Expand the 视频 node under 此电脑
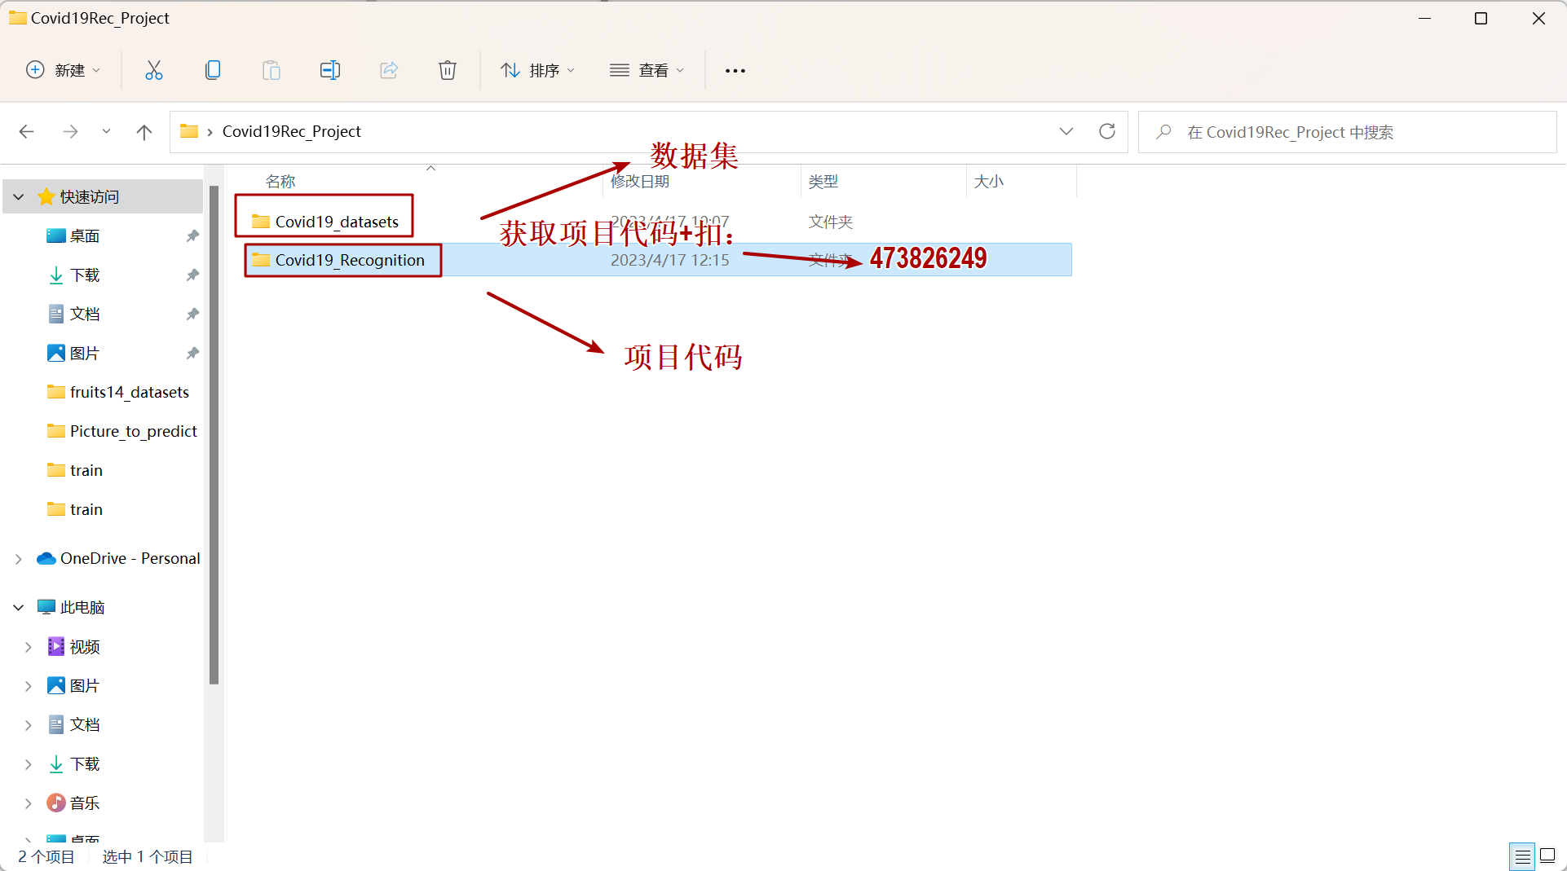The height and width of the screenshot is (871, 1567). coord(29,647)
